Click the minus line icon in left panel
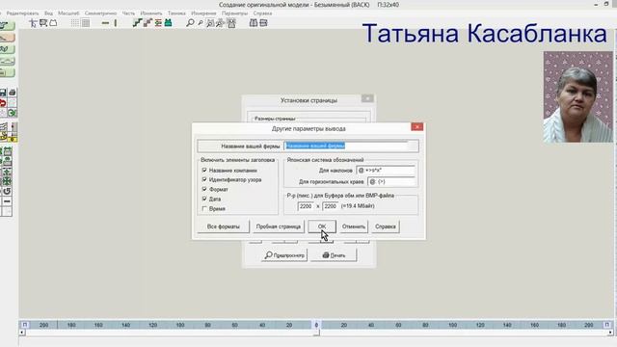Viewport: 617px width, 347px height. tap(7, 201)
